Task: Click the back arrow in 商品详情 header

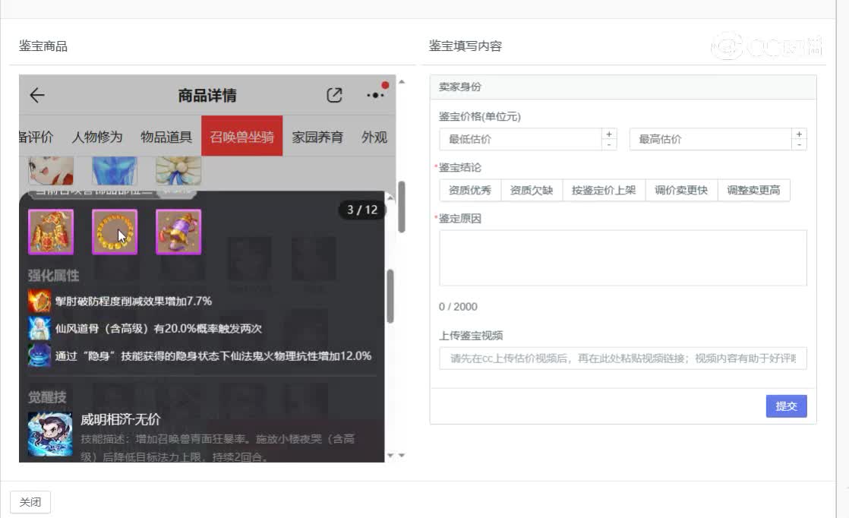Action: (36, 94)
